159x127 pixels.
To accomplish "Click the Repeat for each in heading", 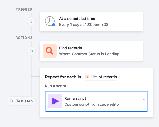I will point(63,77).
